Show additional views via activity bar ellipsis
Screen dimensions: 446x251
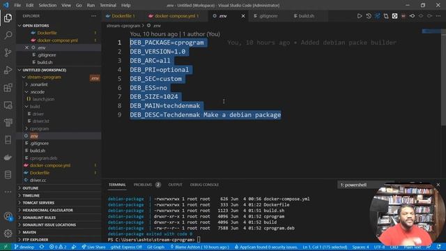8,192
